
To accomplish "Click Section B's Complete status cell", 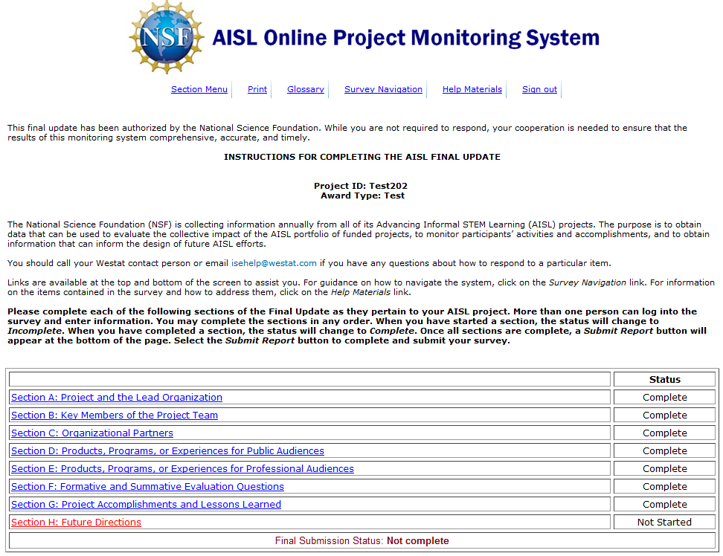I will [664, 415].
